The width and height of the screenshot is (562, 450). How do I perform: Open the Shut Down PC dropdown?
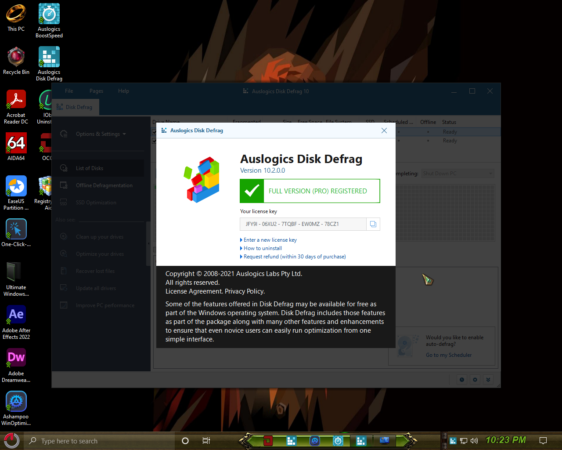pyautogui.click(x=458, y=174)
